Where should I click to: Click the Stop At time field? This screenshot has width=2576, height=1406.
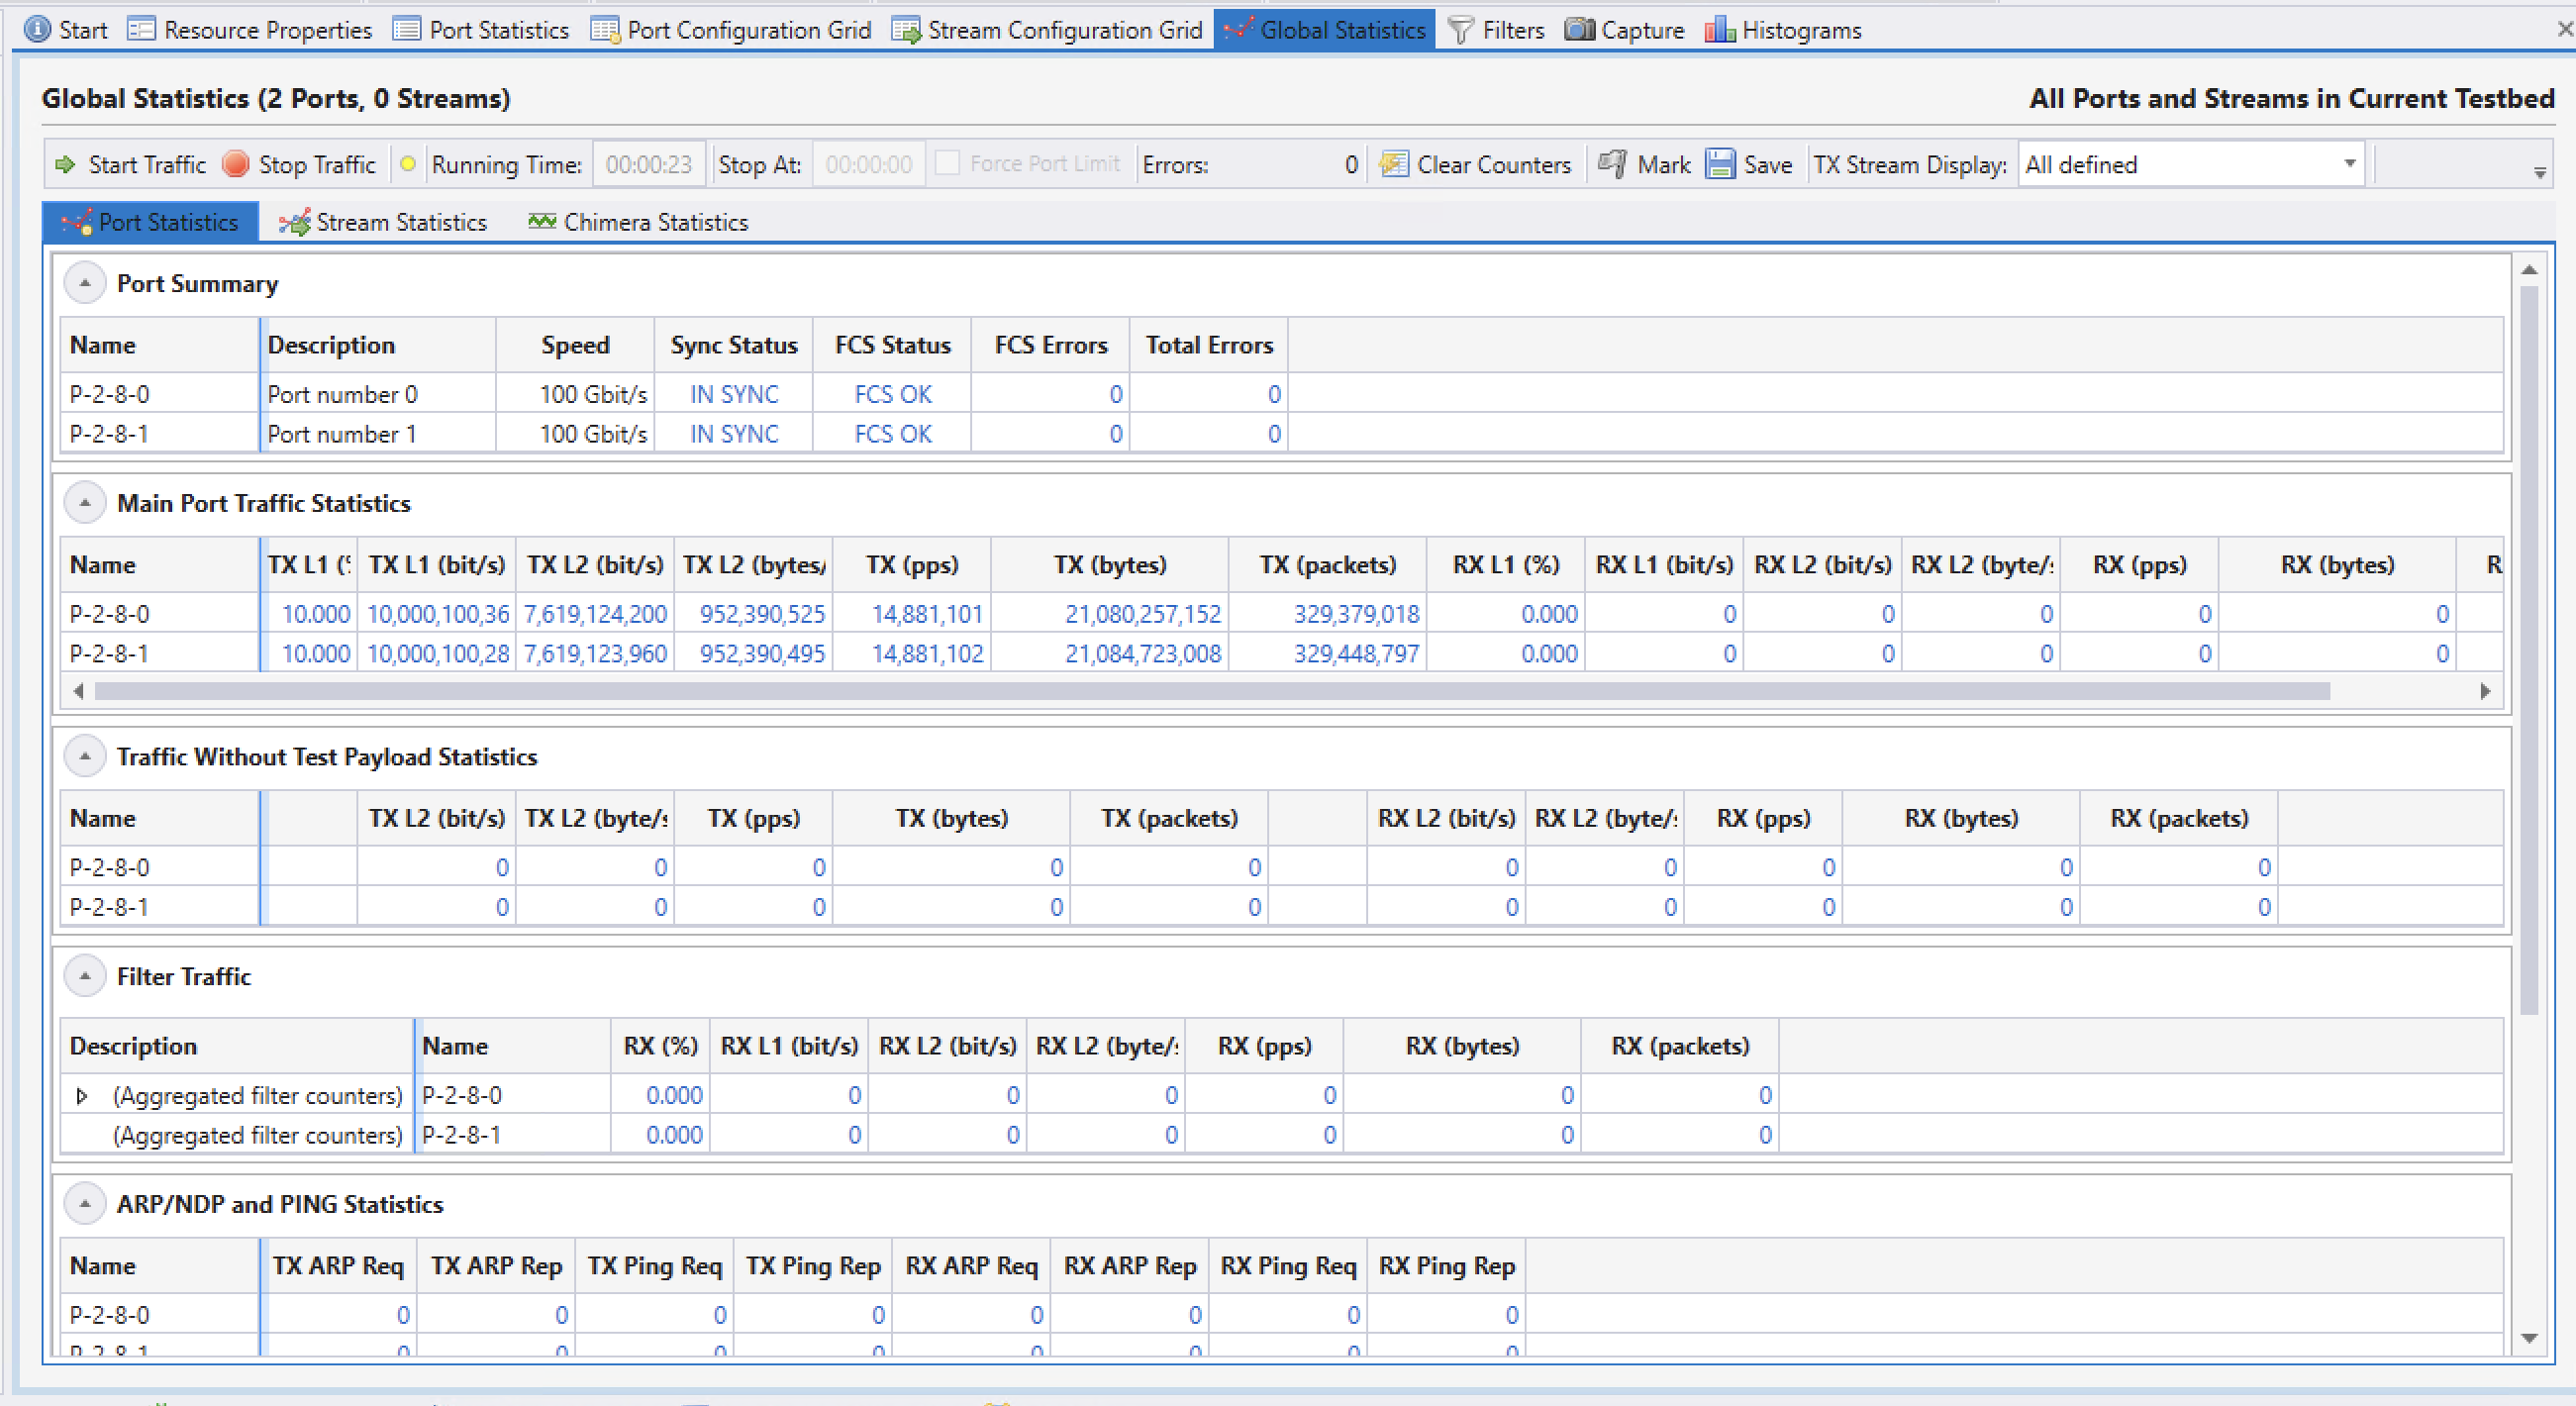869,164
